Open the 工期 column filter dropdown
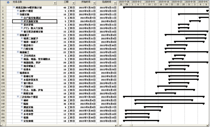Image resolution: width=210 pixels, height=128 pixels. coord(73,3)
